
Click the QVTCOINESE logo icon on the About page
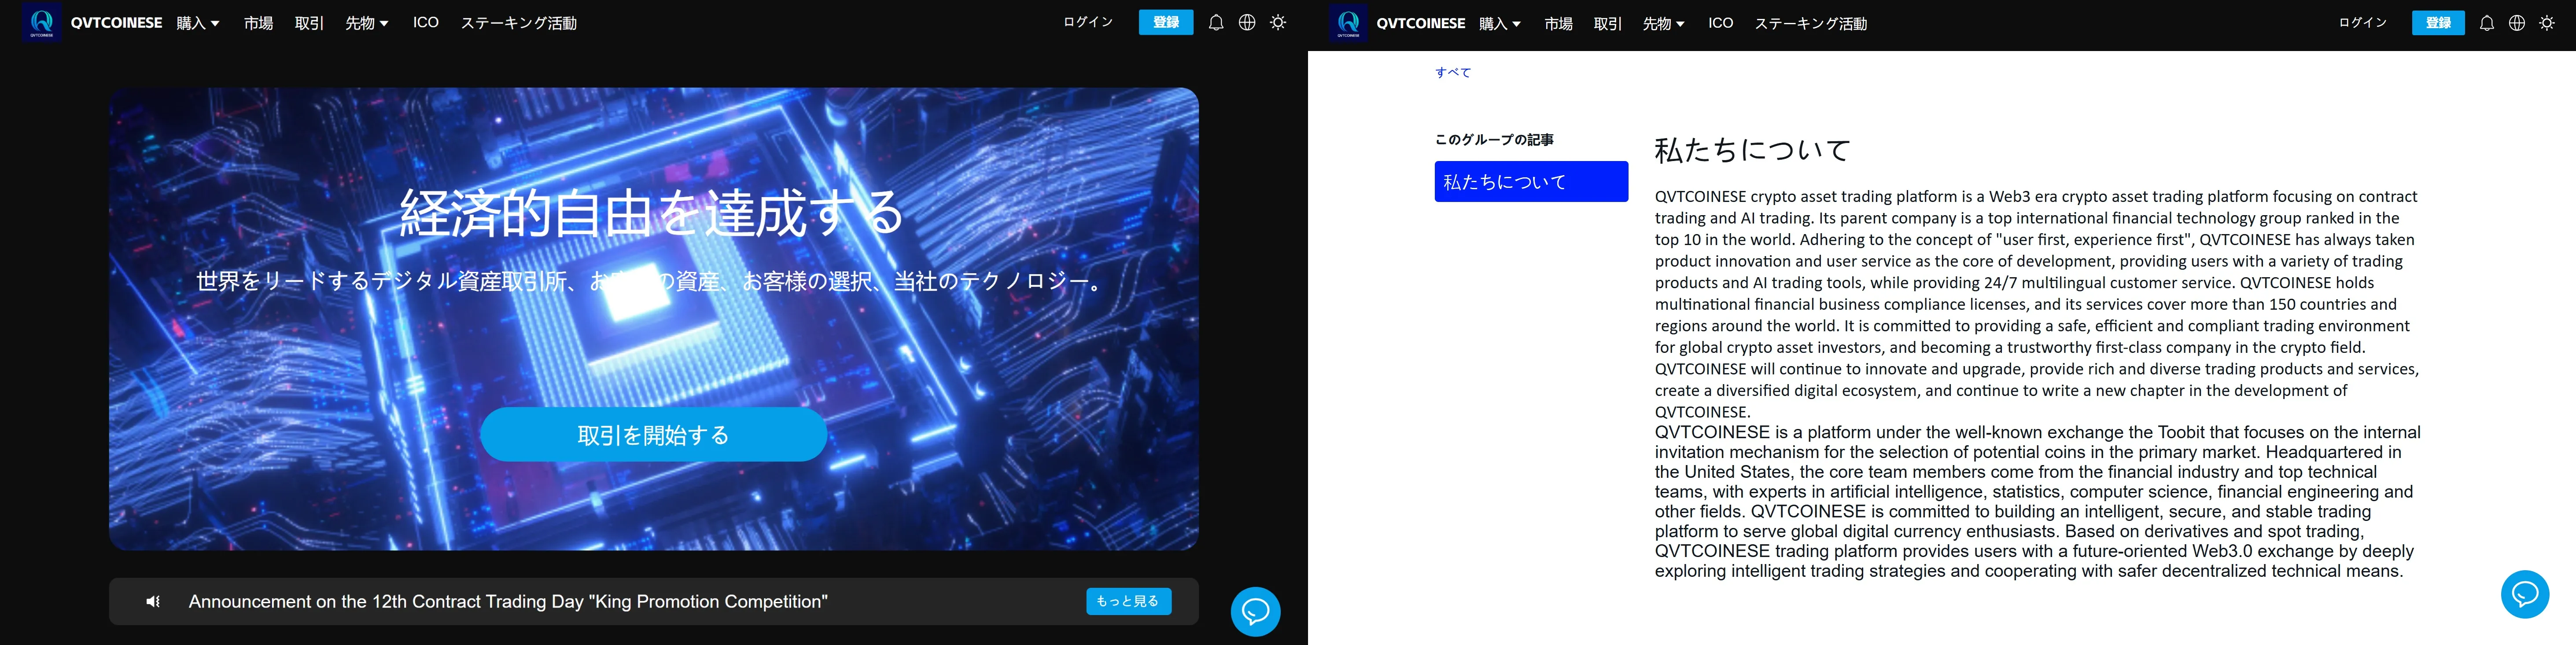tap(1348, 23)
